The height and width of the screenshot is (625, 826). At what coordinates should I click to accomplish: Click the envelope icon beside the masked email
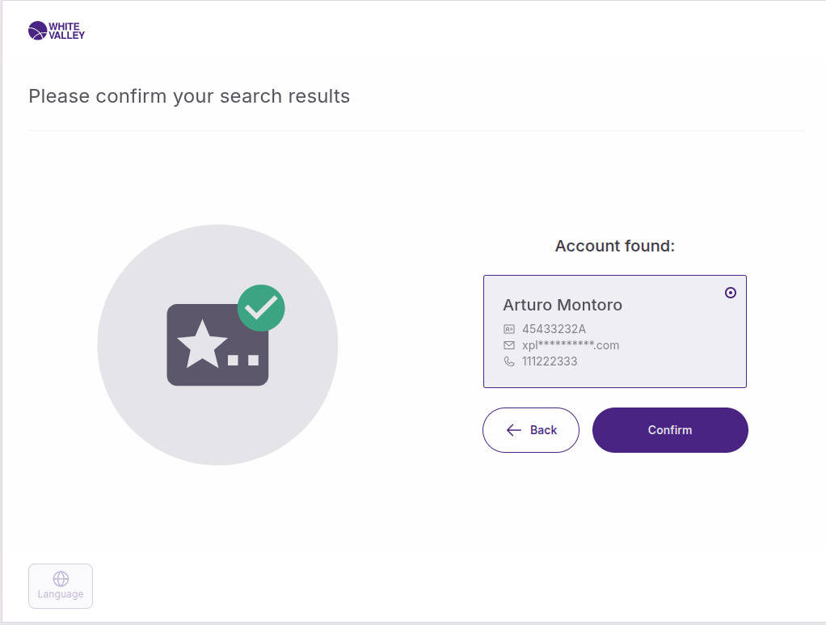pos(509,345)
